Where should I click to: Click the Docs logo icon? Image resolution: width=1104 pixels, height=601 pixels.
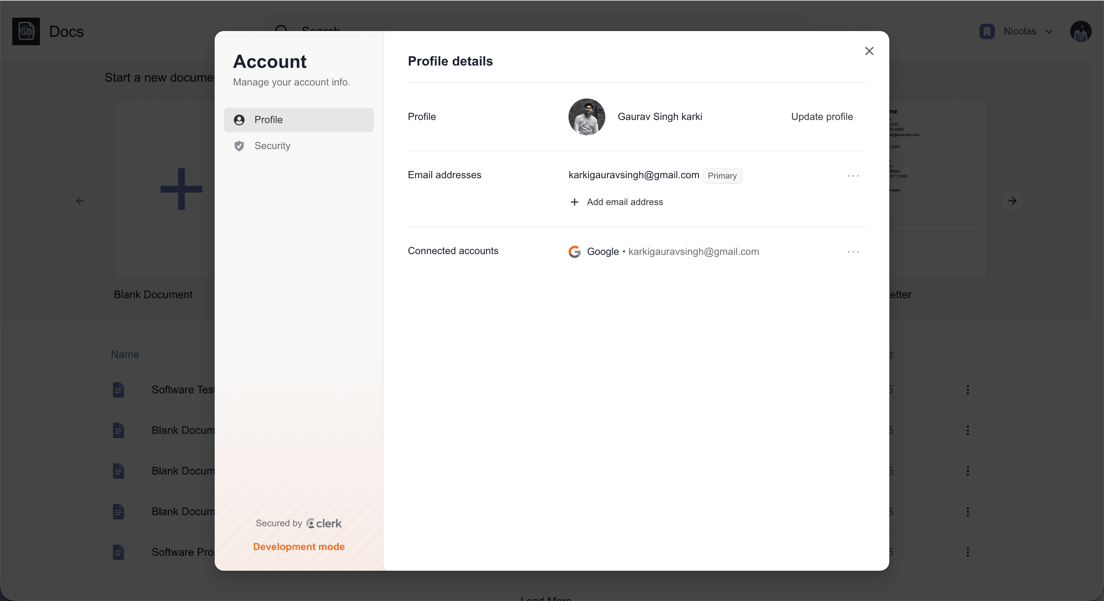(x=26, y=31)
